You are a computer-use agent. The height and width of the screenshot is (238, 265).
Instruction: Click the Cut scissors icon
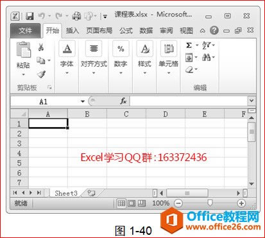point(41,47)
